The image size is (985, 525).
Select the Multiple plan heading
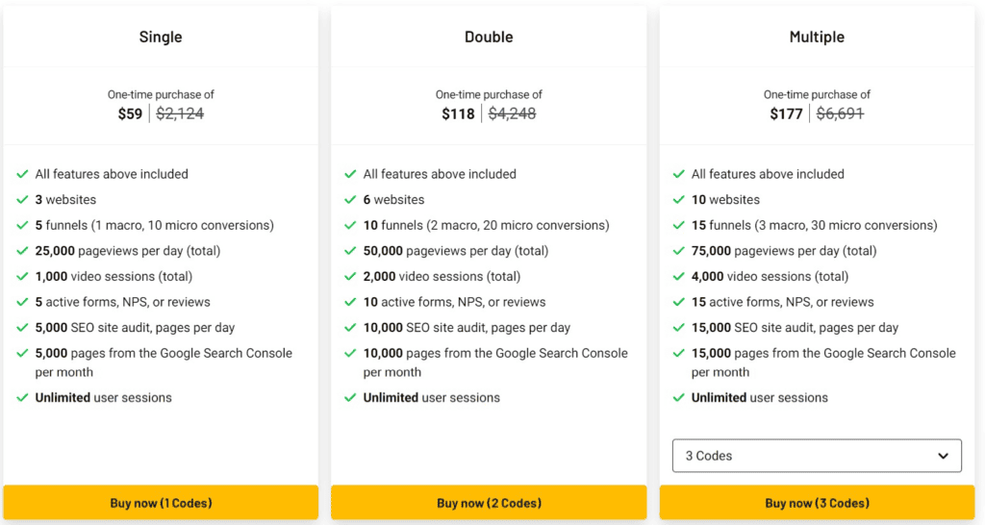[x=817, y=37]
